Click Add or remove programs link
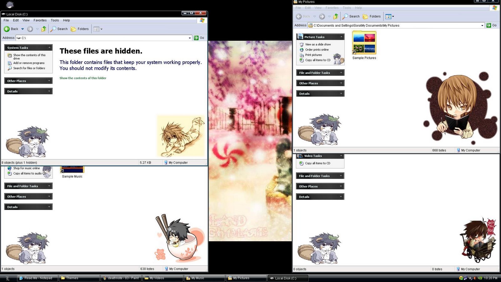The height and width of the screenshot is (282, 501). click(x=29, y=63)
